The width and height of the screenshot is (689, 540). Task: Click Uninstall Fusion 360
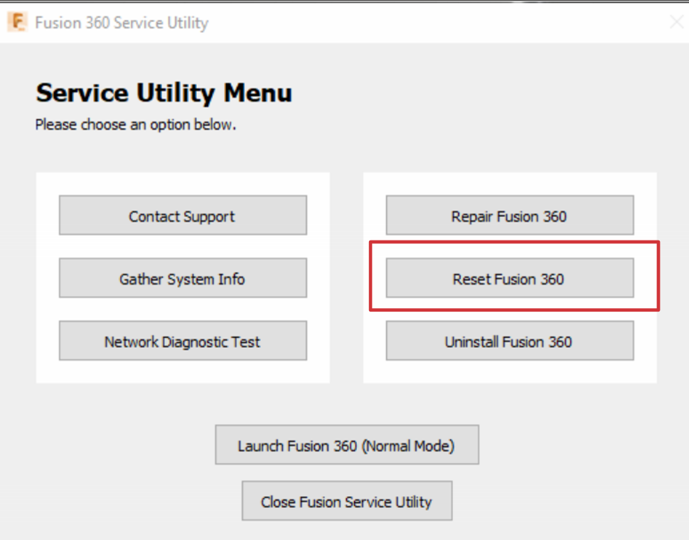coord(509,341)
